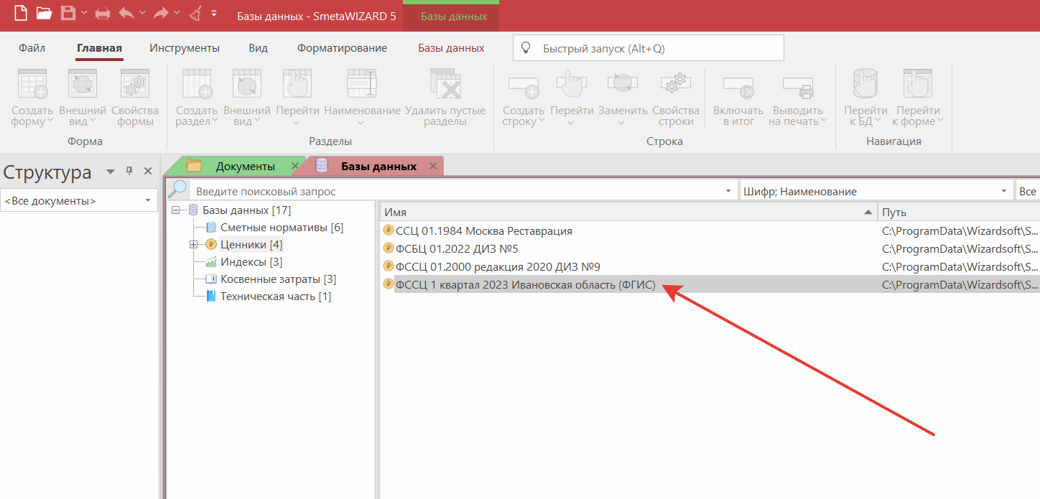
Task: Open the Undo history dropdown arrow
Action: pyautogui.click(x=141, y=13)
